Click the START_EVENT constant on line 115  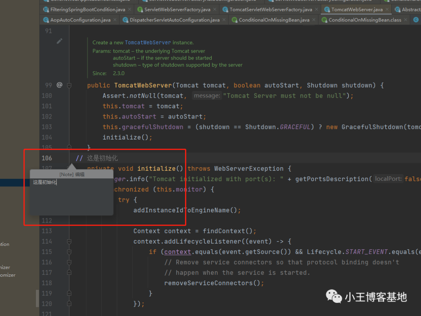(366, 252)
